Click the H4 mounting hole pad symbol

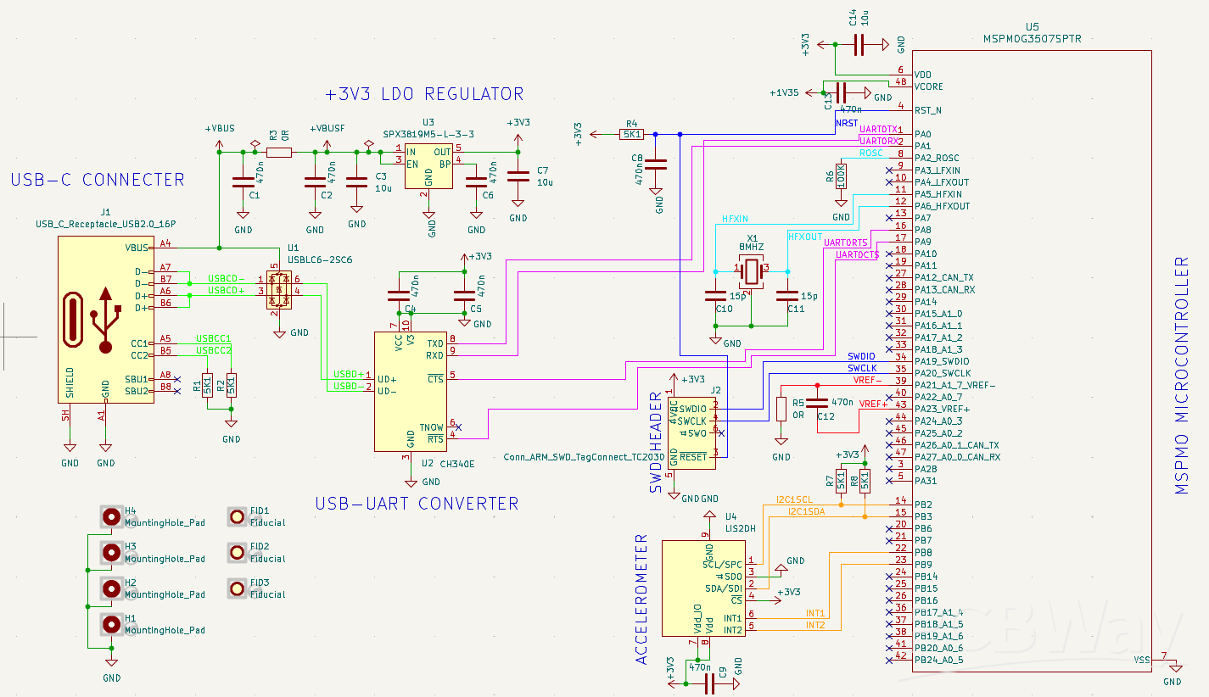[111, 516]
